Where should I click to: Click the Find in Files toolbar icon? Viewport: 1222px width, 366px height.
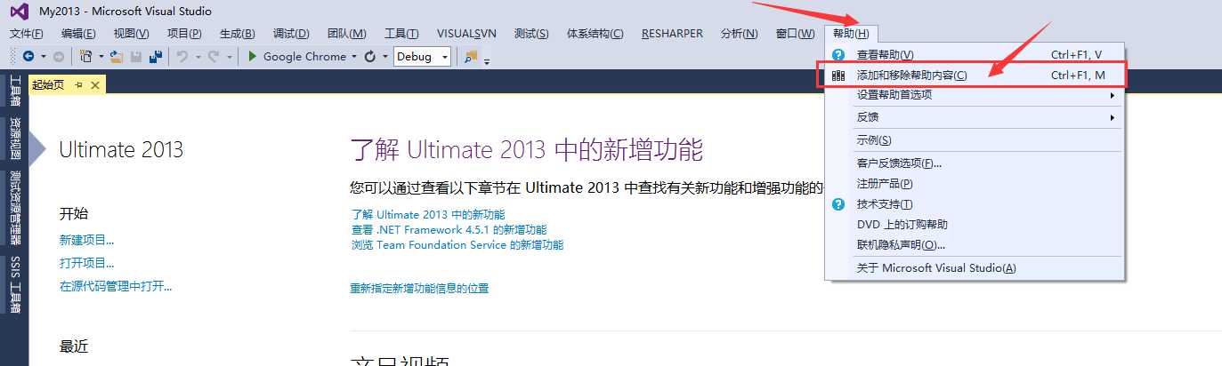(x=470, y=56)
